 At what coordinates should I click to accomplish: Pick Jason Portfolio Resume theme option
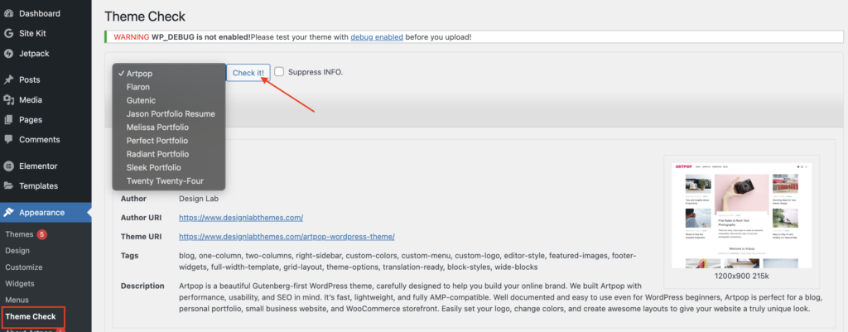coord(171,113)
